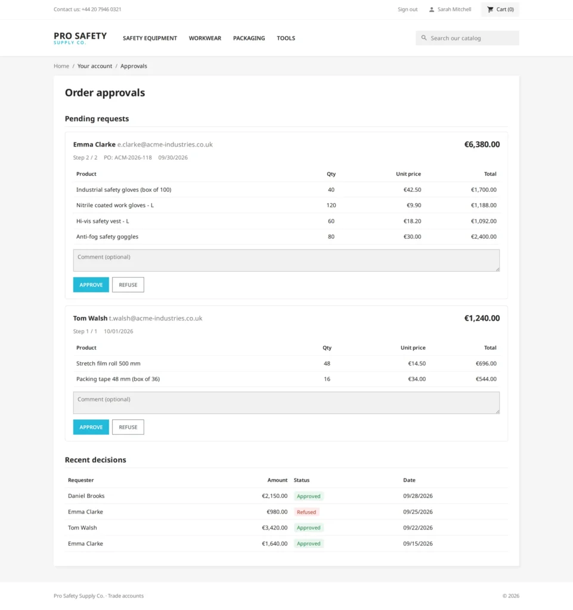The image size is (573, 610).
Task: Click the Pending requests heading
Action: click(x=97, y=119)
